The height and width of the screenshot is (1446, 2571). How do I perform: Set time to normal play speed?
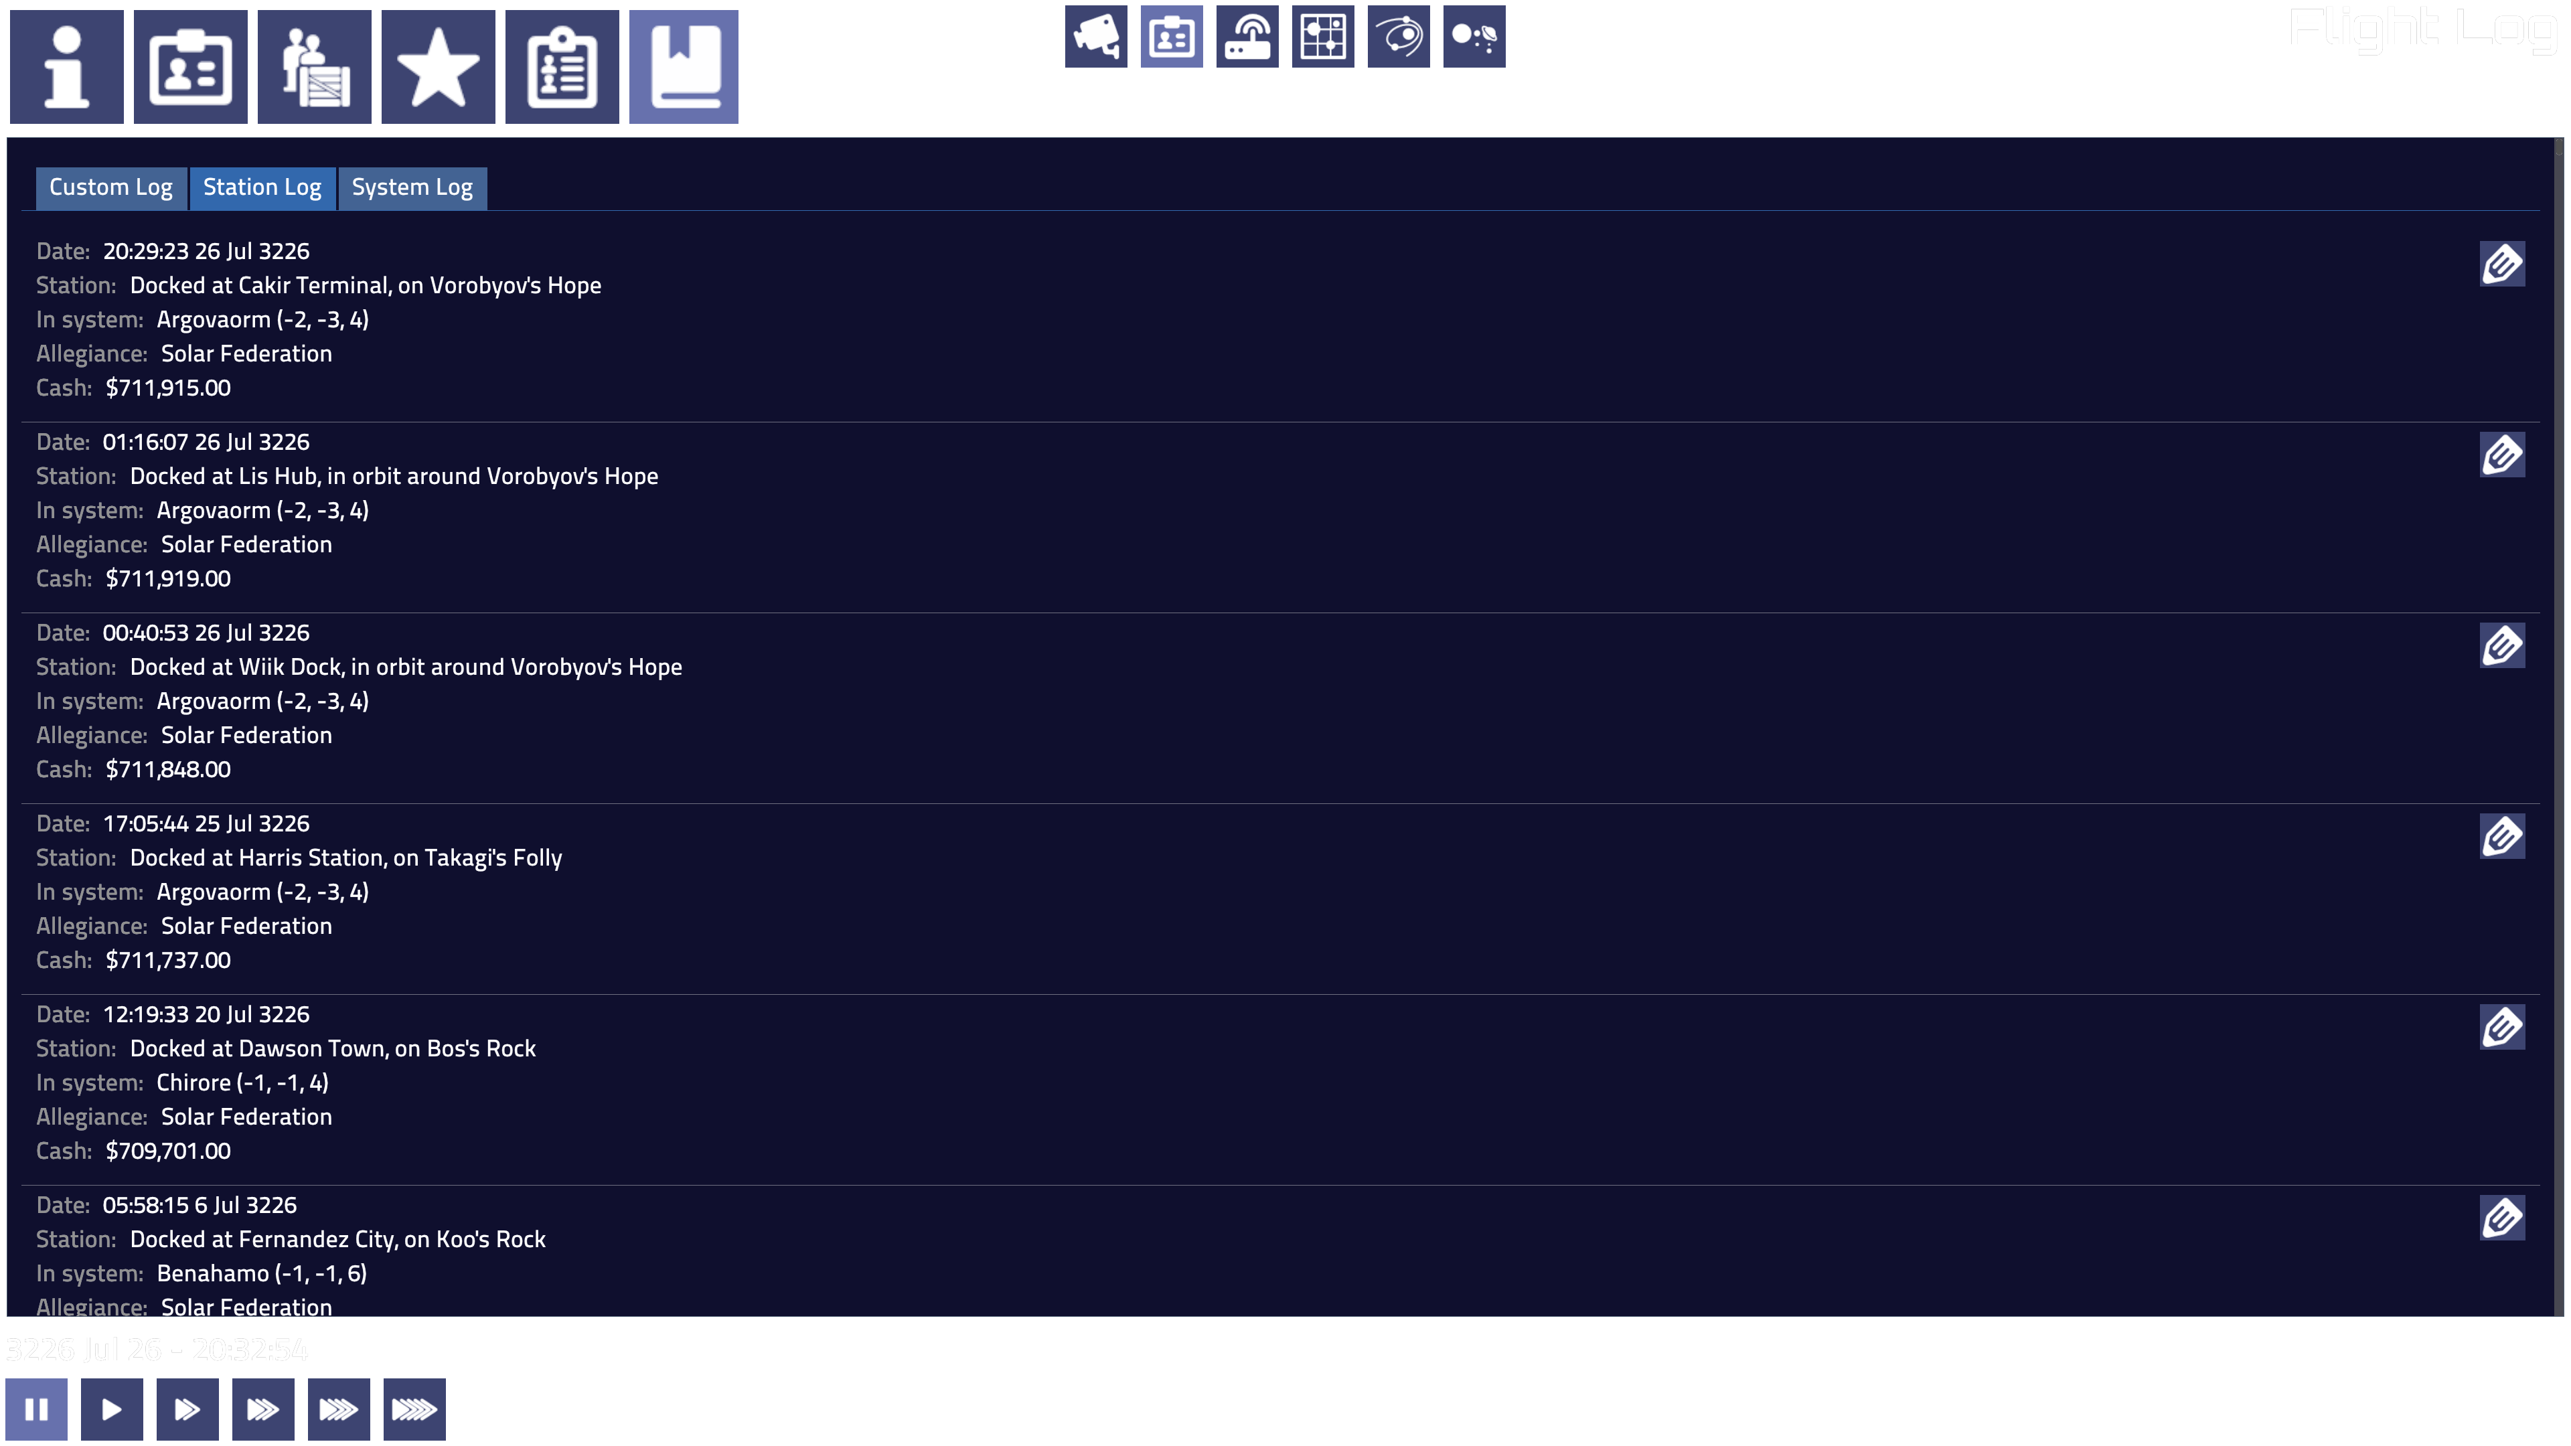click(x=112, y=1409)
